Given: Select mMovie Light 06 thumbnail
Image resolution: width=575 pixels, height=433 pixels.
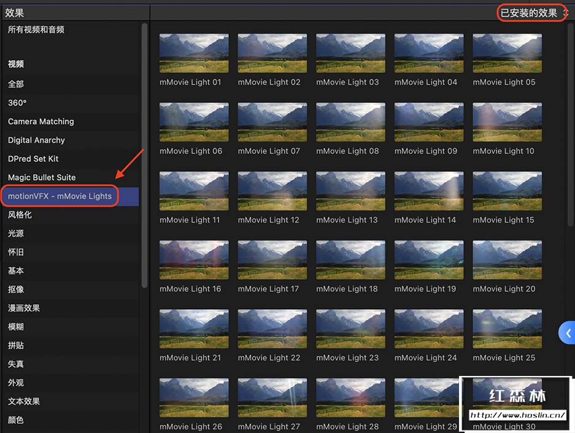Looking at the screenshot, I should pos(194,122).
